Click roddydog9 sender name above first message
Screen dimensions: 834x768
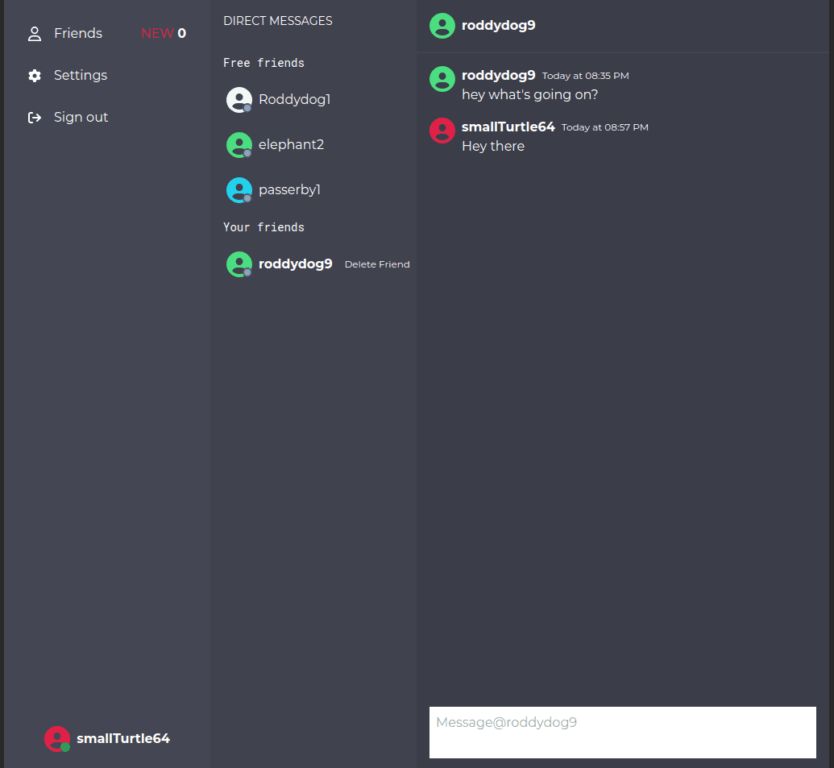click(x=498, y=76)
